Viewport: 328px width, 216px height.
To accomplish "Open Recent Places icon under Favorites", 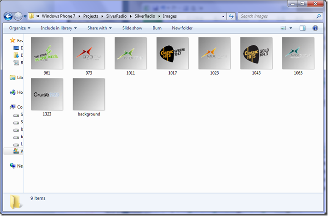I will (16, 62).
